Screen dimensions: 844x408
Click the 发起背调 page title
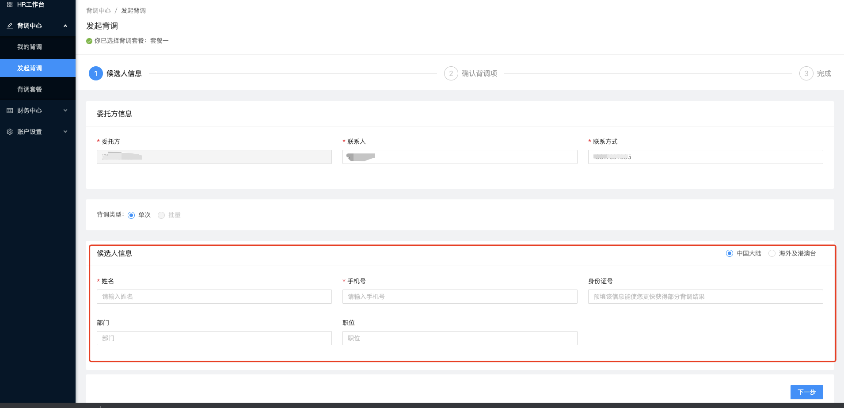click(102, 26)
